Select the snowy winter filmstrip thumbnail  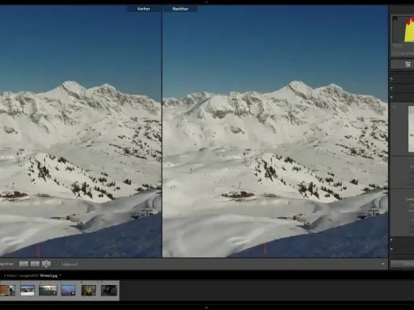[x=27, y=291]
